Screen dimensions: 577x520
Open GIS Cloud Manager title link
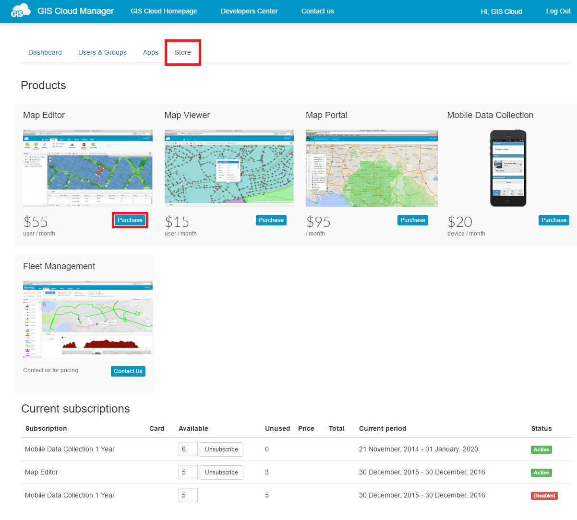point(75,11)
